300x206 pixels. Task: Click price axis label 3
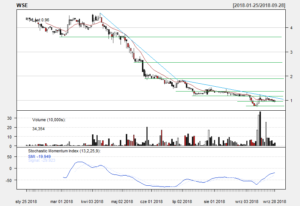[291, 52]
